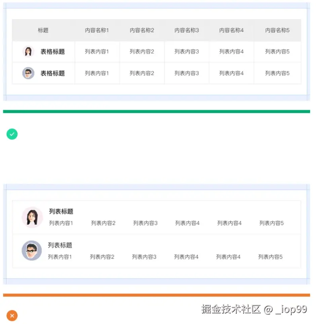The width and height of the screenshot is (316, 324).
Task: Click 列表内容5 in glasses man's table row
Action: click(x=277, y=73)
